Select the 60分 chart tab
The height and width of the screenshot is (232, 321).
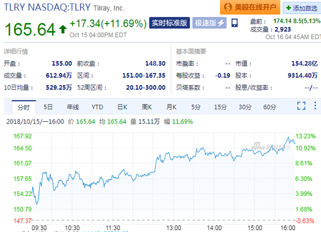tap(270, 107)
